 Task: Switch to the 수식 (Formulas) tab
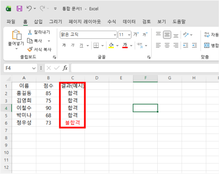[112, 22]
